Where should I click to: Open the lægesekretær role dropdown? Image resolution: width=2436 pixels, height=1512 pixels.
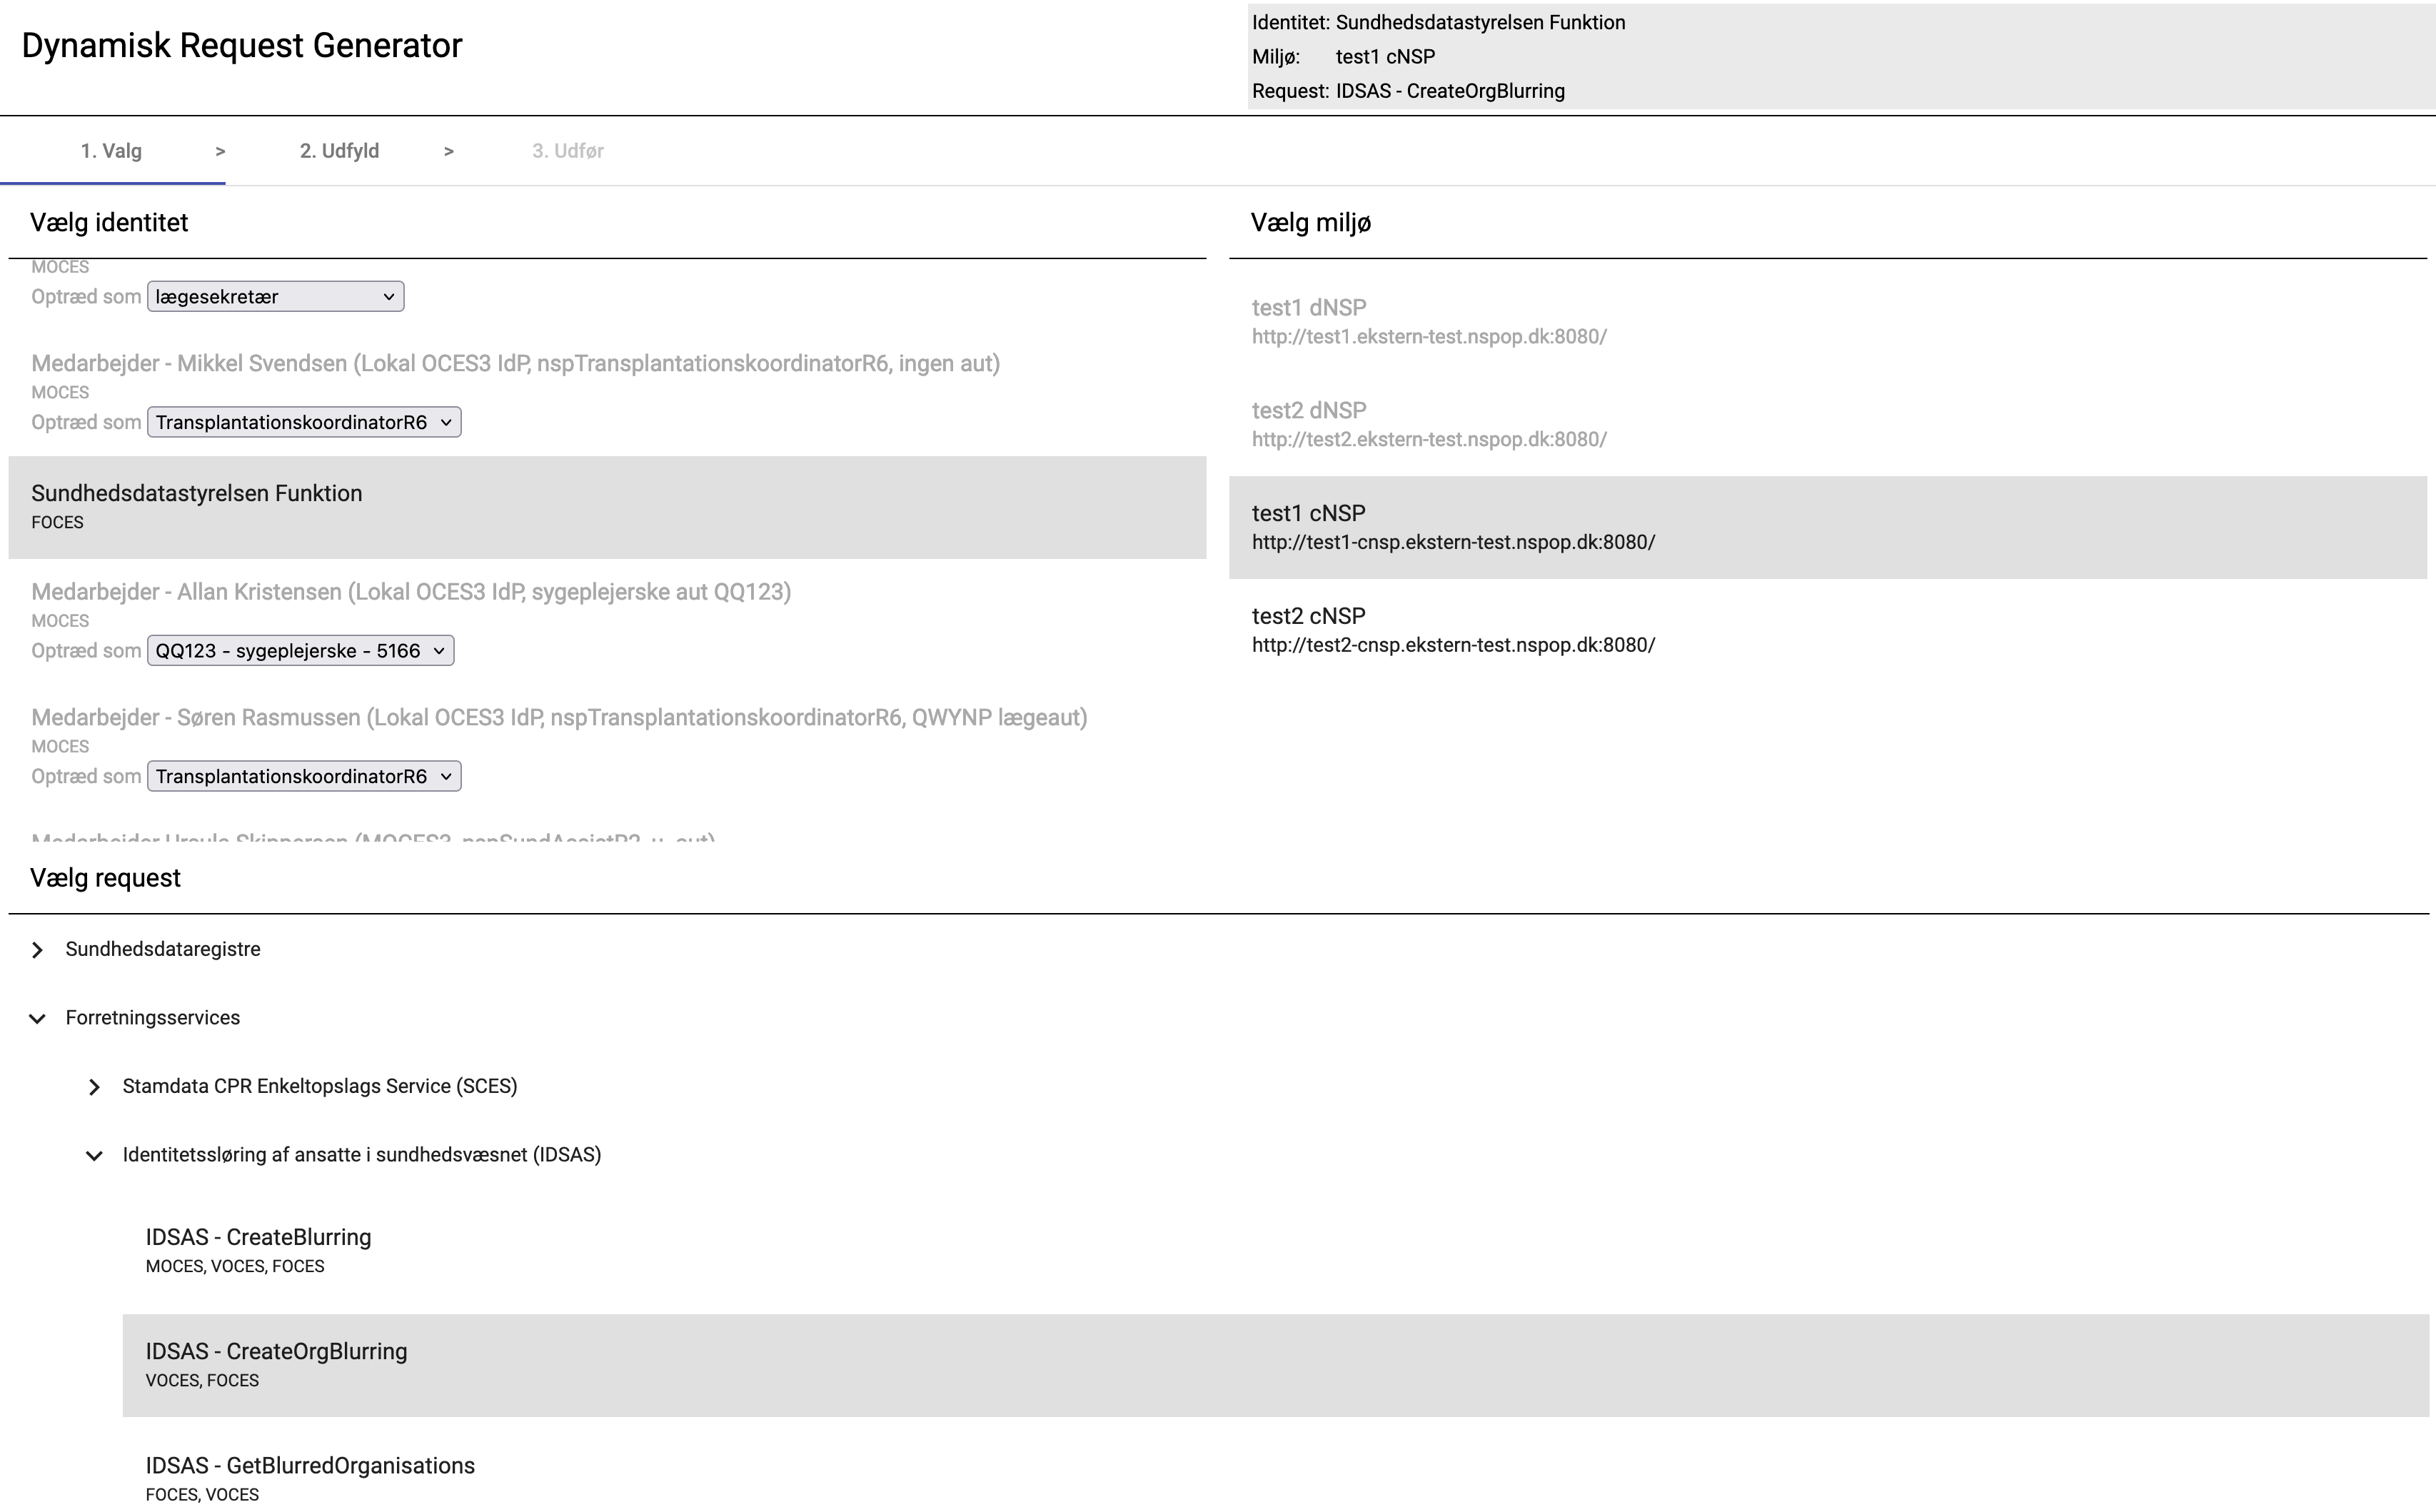pyautogui.click(x=275, y=297)
